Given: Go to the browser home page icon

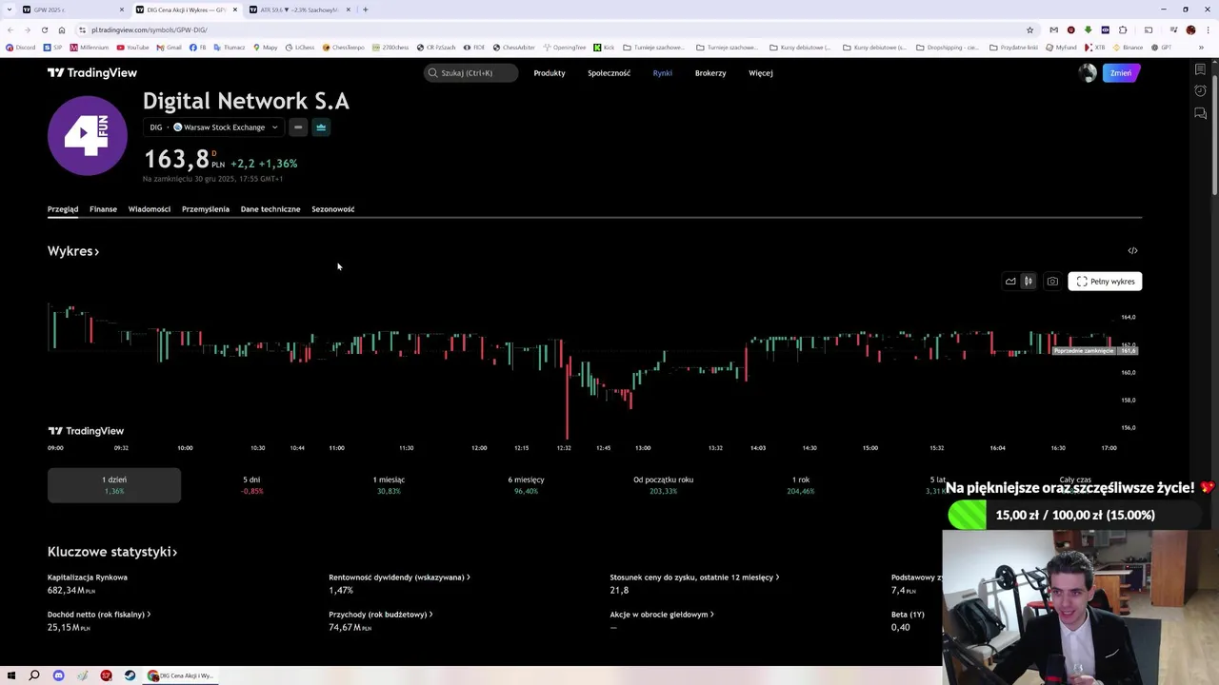Looking at the screenshot, I should tap(63, 29).
